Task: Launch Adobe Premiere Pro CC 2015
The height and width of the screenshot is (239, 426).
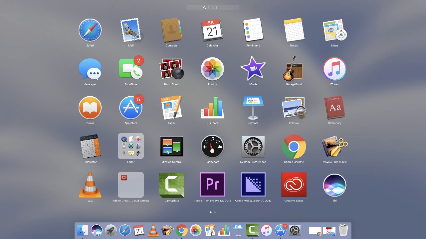Action: pos(212,185)
